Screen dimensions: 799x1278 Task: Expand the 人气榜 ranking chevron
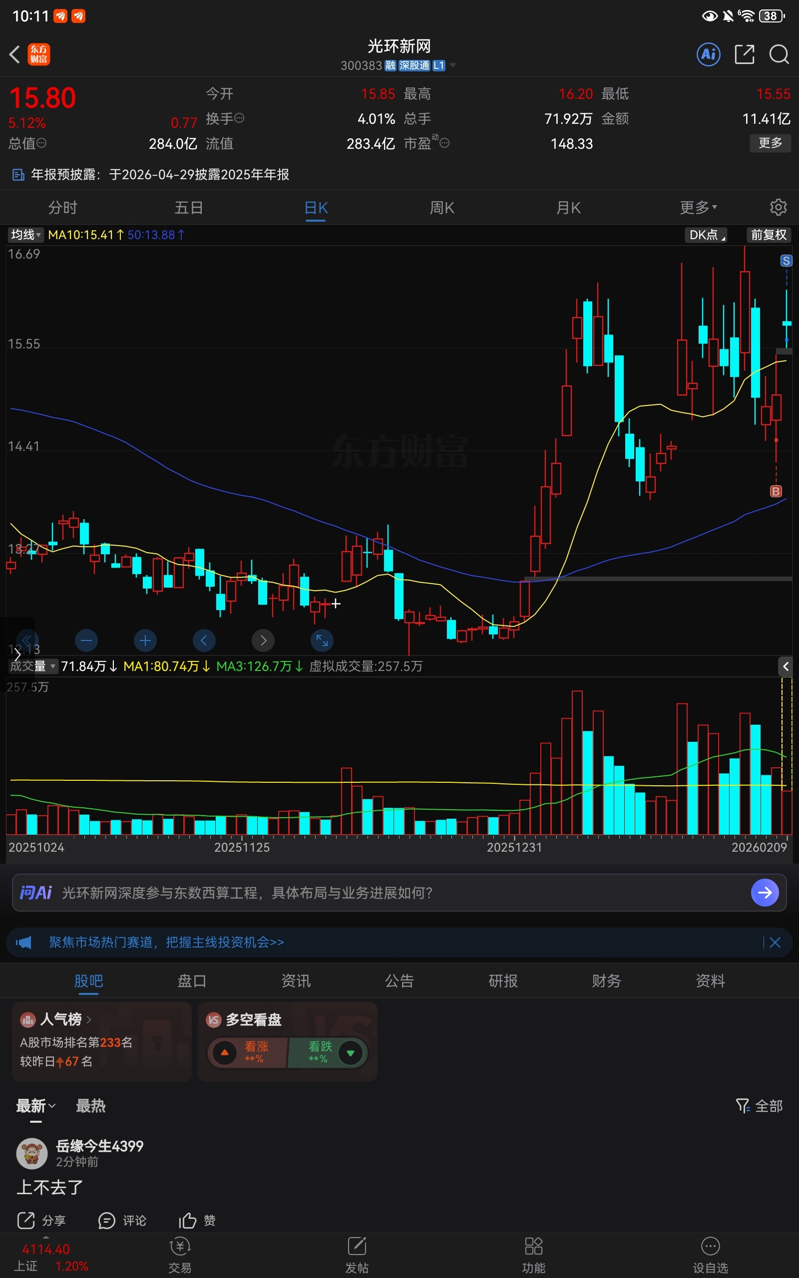[89, 1019]
